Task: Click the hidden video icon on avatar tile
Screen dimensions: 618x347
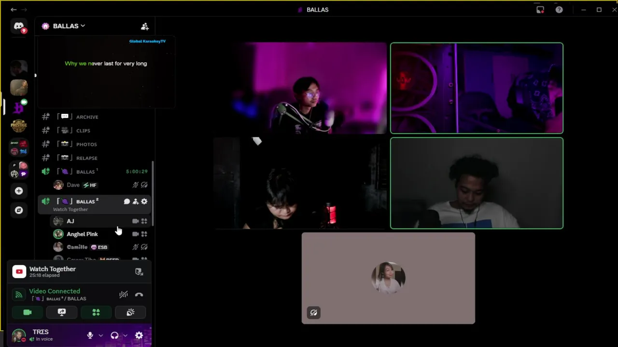Action: (x=313, y=313)
